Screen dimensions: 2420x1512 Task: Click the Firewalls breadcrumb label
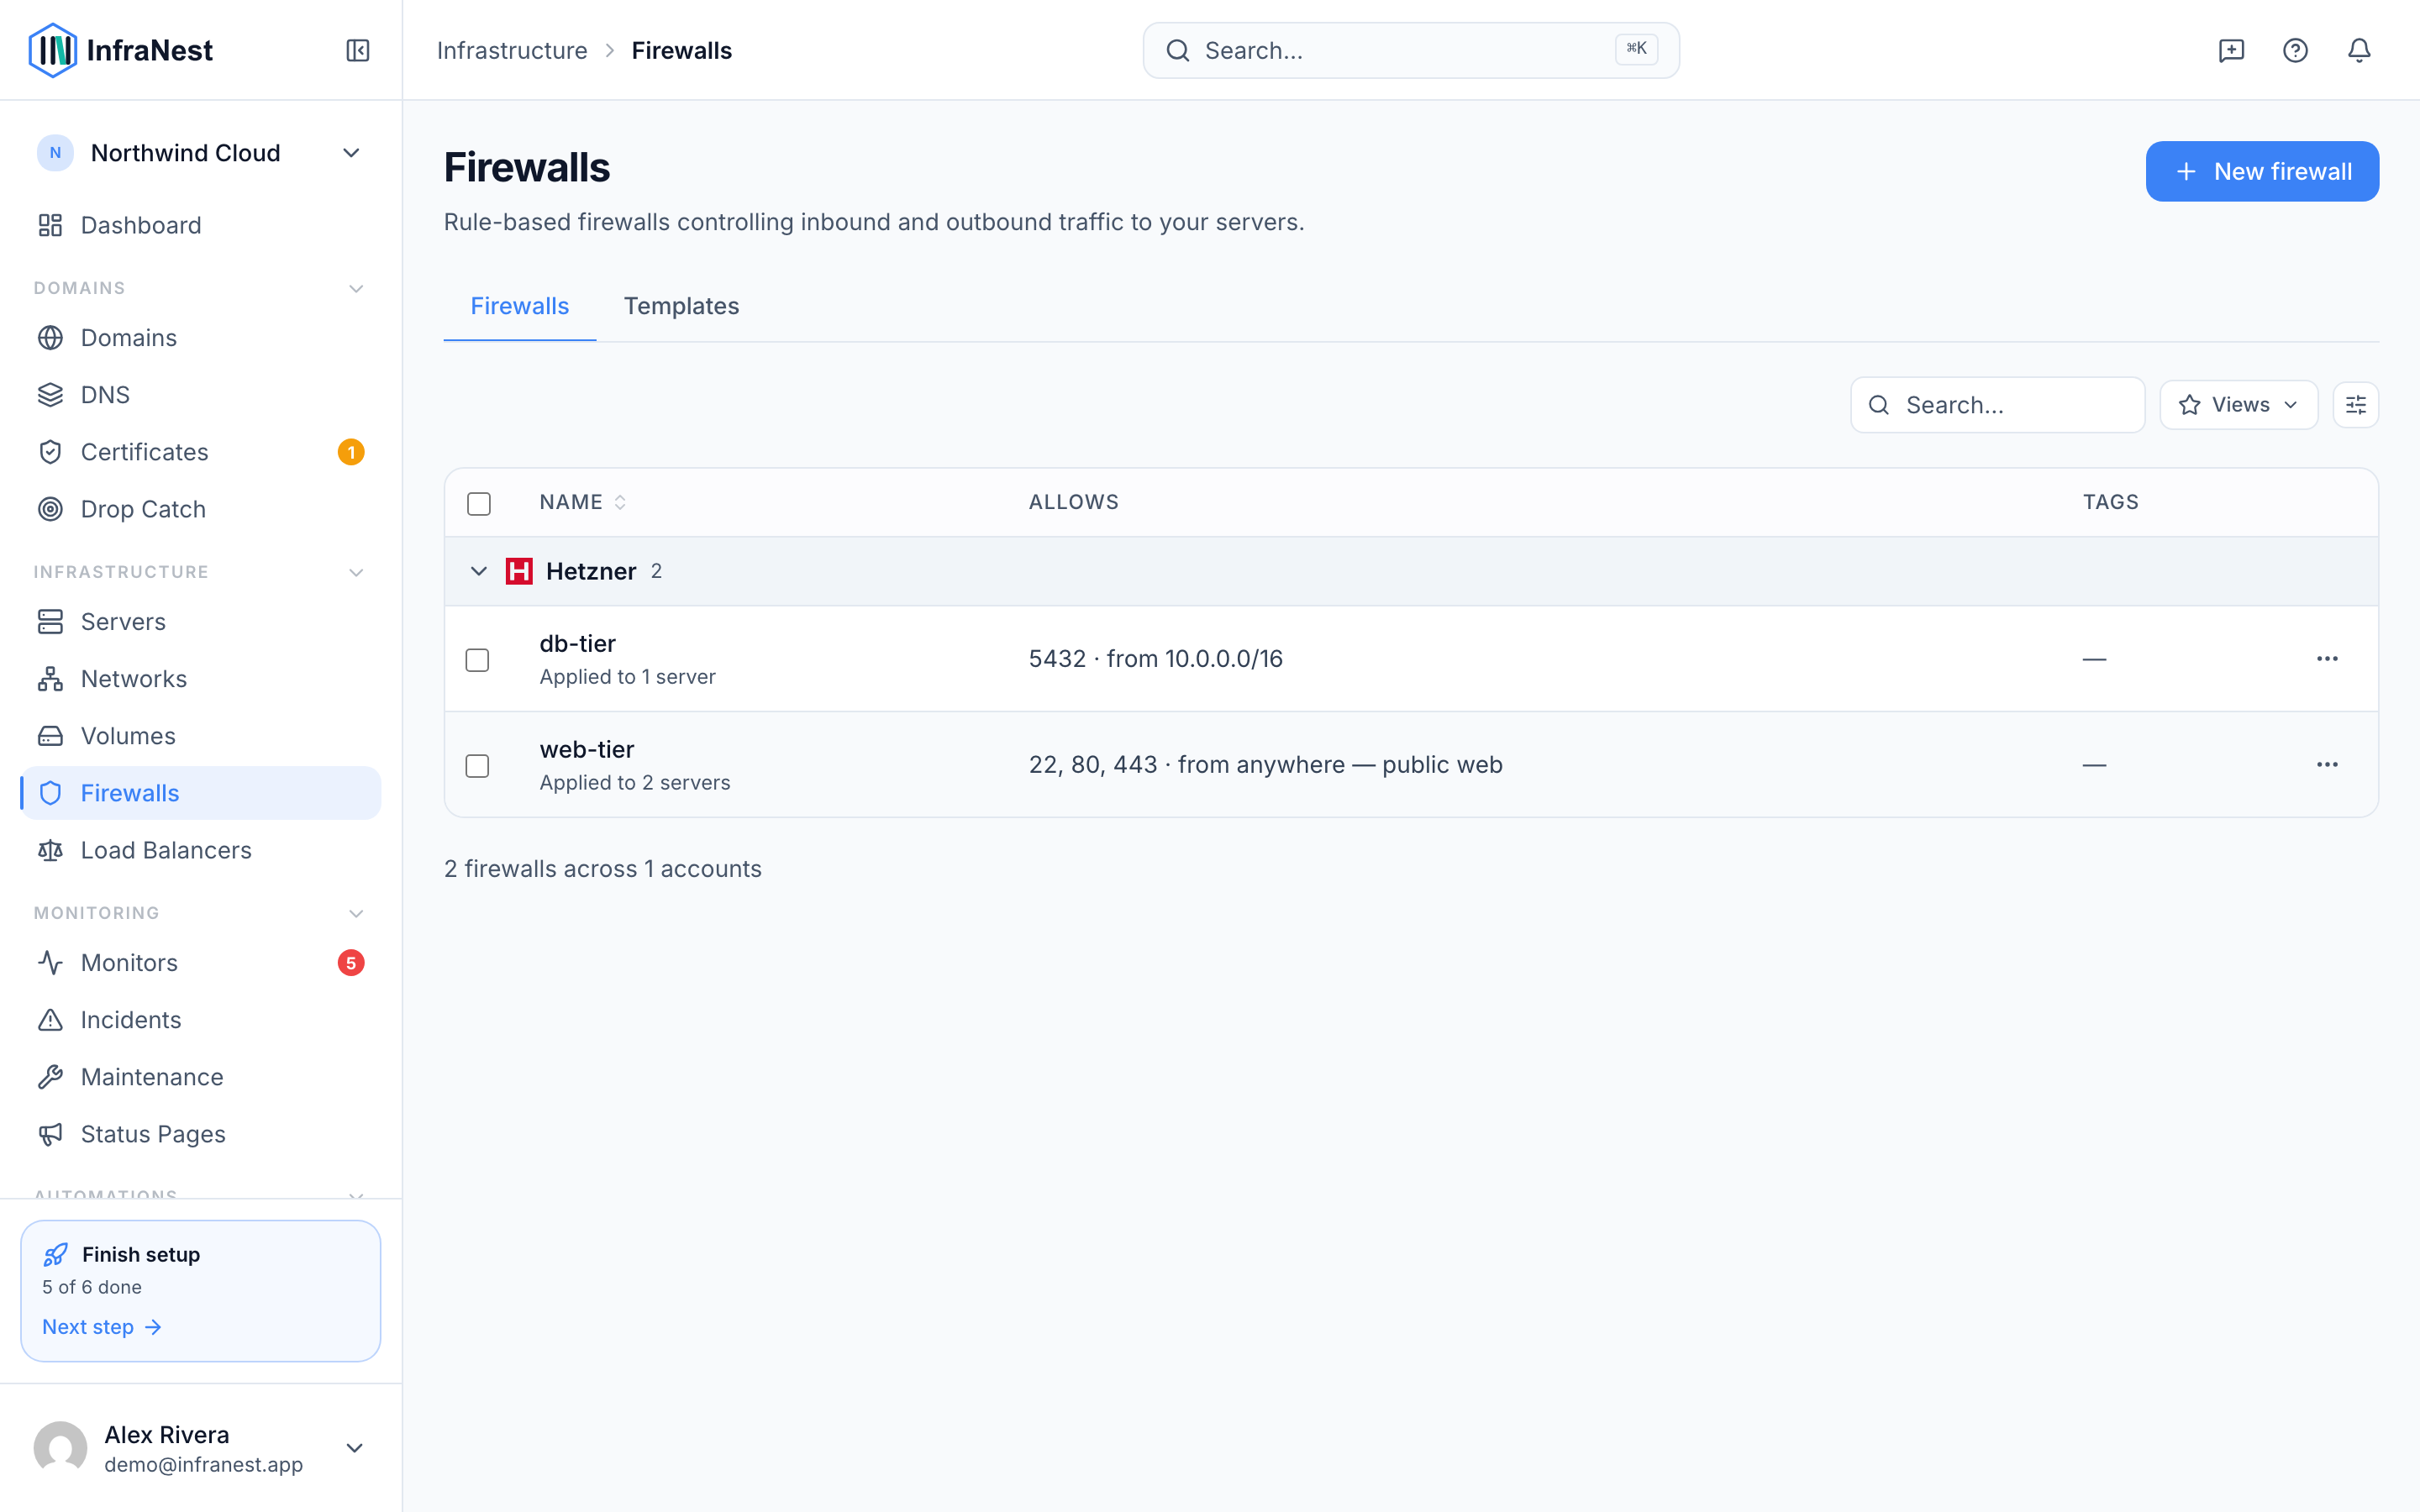click(682, 50)
